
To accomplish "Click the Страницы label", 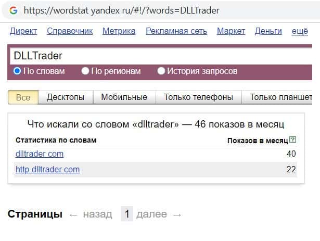I will (35, 214).
